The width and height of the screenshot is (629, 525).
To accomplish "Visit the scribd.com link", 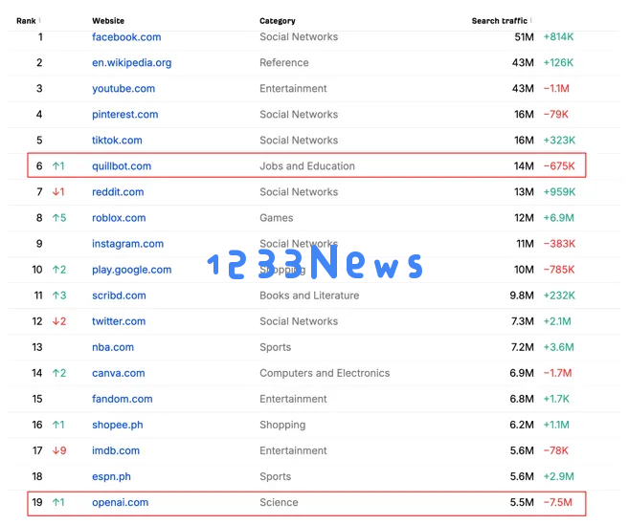I will (x=119, y=295).
